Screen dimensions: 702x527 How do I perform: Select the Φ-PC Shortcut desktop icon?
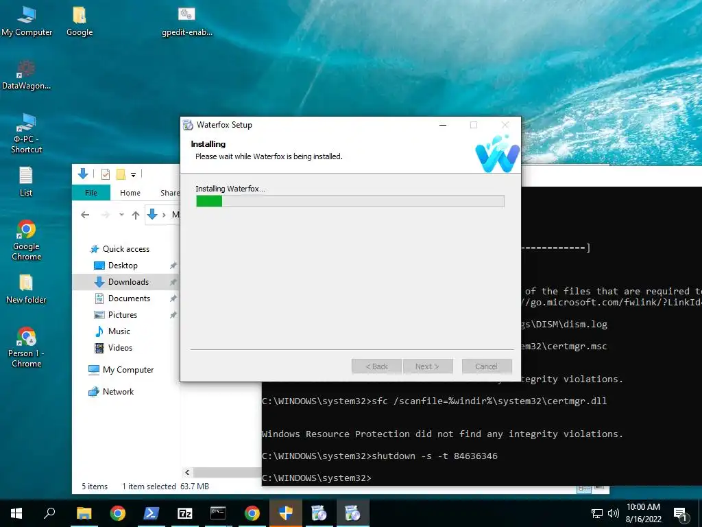pos(26,133)
